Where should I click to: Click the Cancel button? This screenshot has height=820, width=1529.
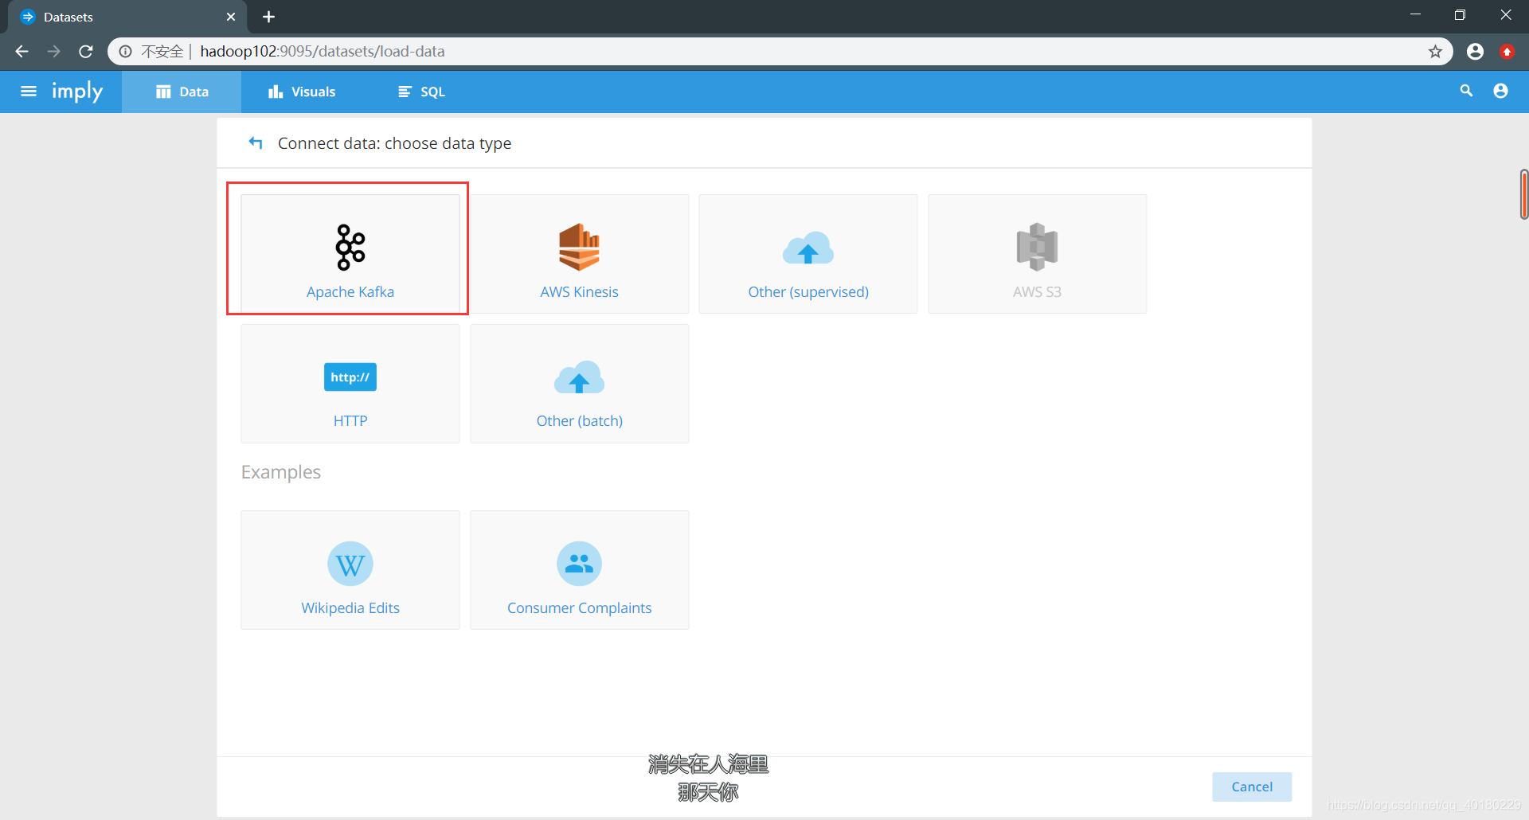tap(1252, 787)
